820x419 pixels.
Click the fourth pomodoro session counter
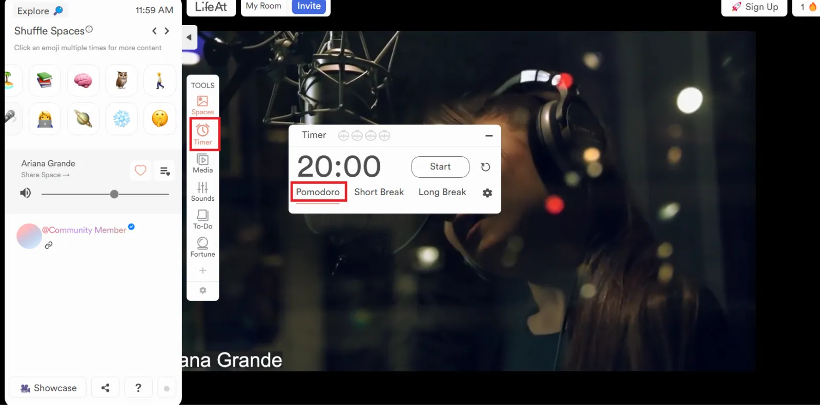pyautogui.click(x=384, y=135)
